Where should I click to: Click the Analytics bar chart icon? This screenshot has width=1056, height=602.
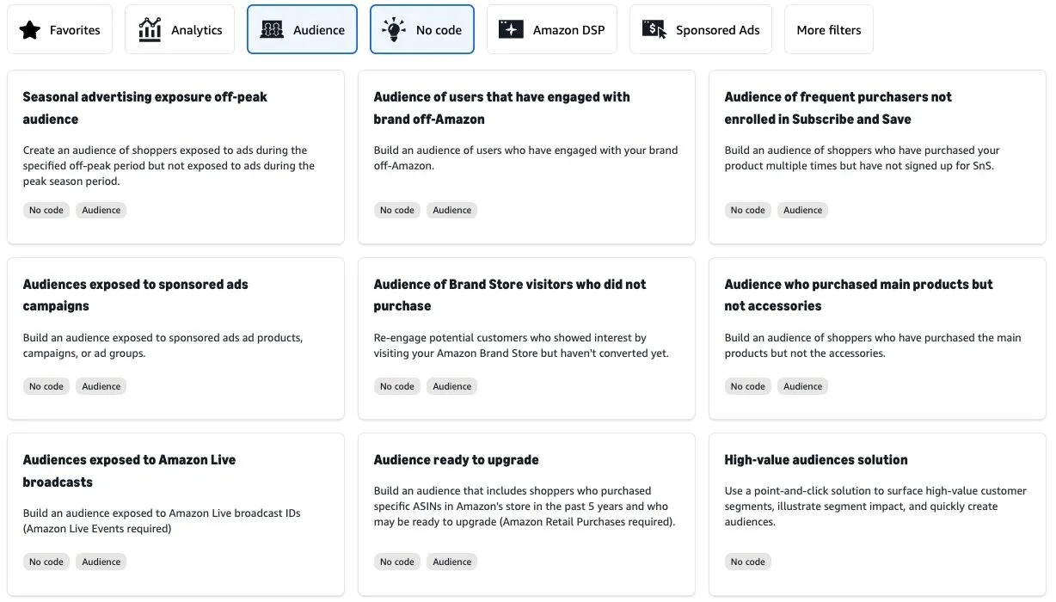(150, 30)
